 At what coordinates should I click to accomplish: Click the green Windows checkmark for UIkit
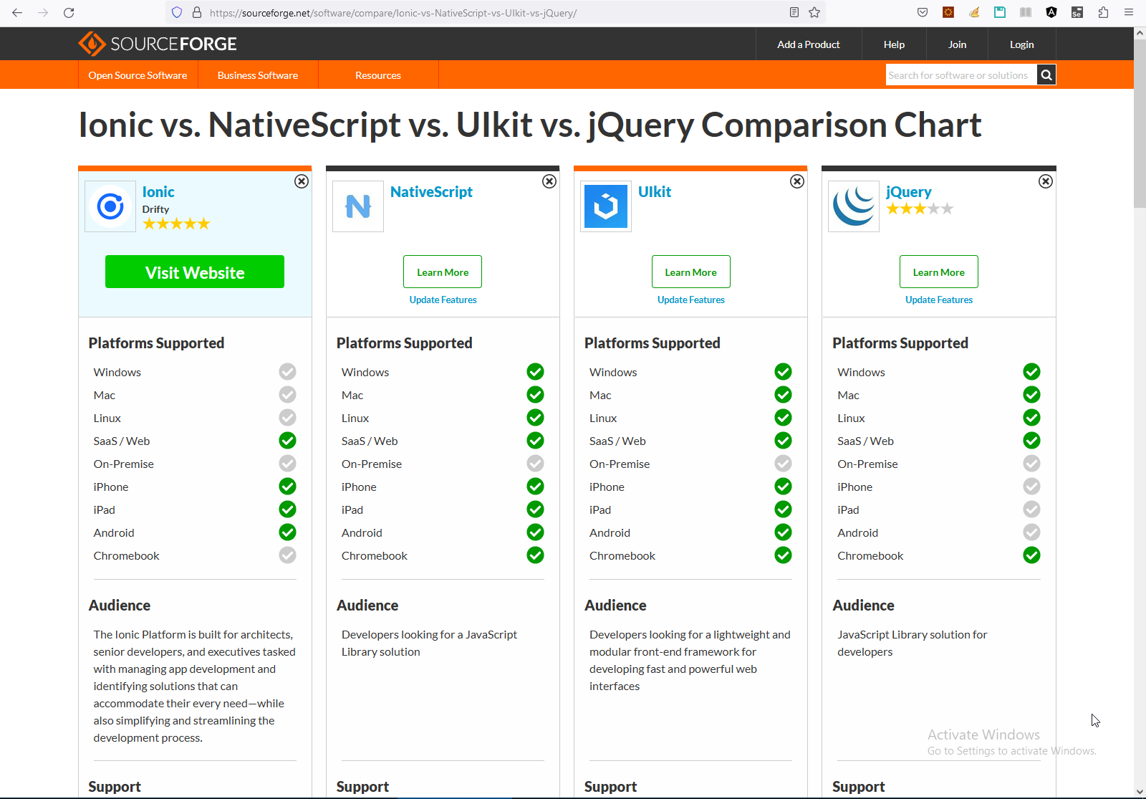pos(783,372)
